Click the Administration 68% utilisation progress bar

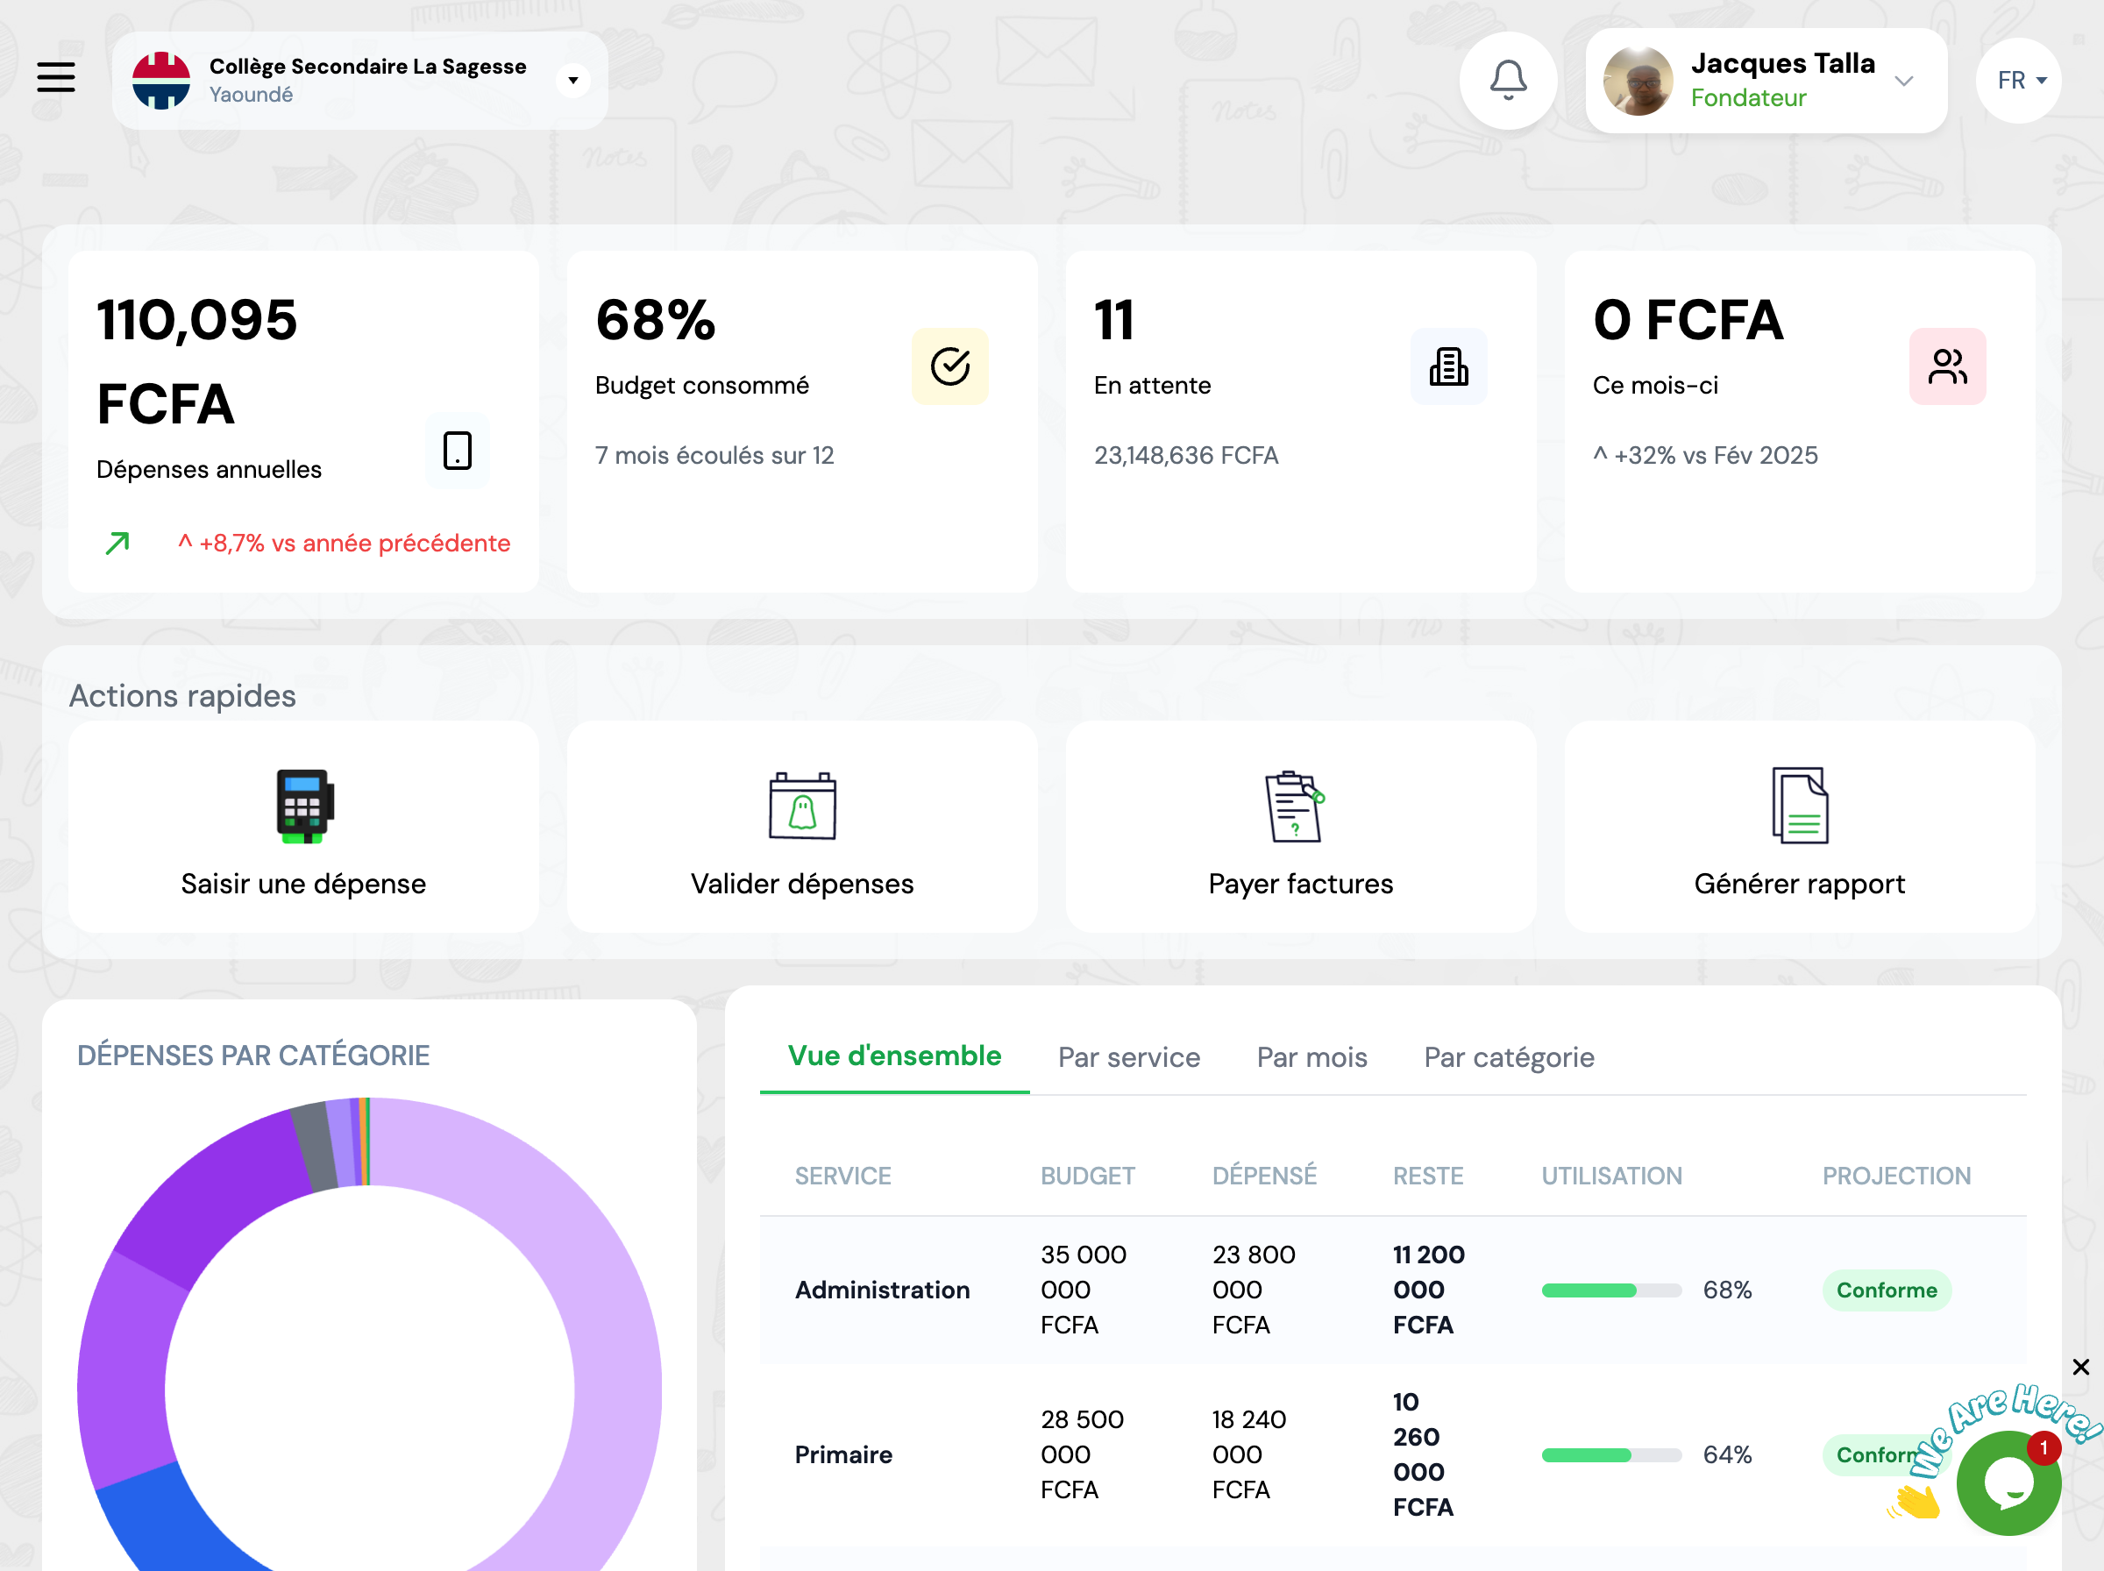click(x=1610, y=1290)
